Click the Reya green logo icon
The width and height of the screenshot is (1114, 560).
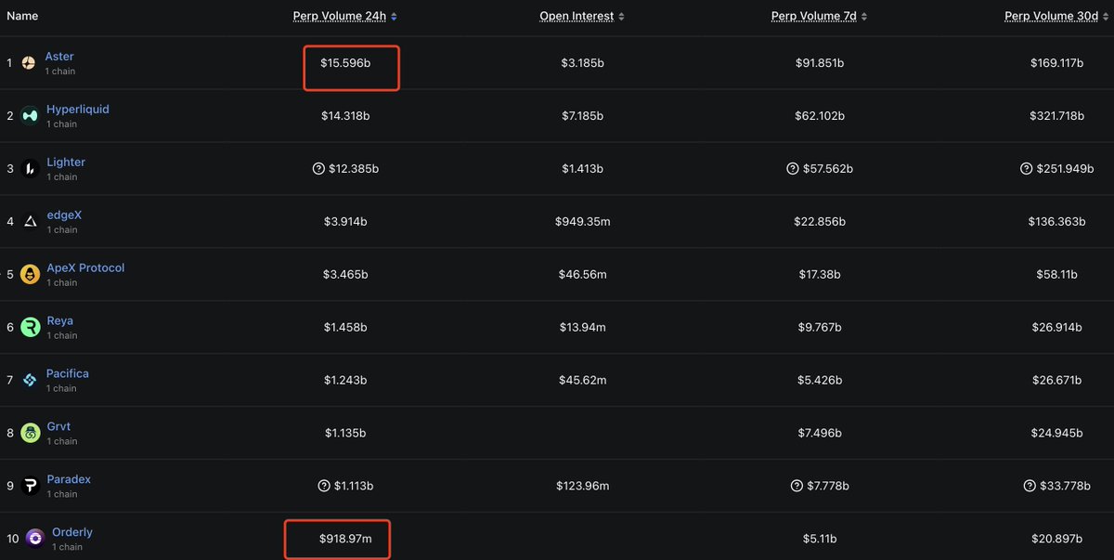(30, 327)
